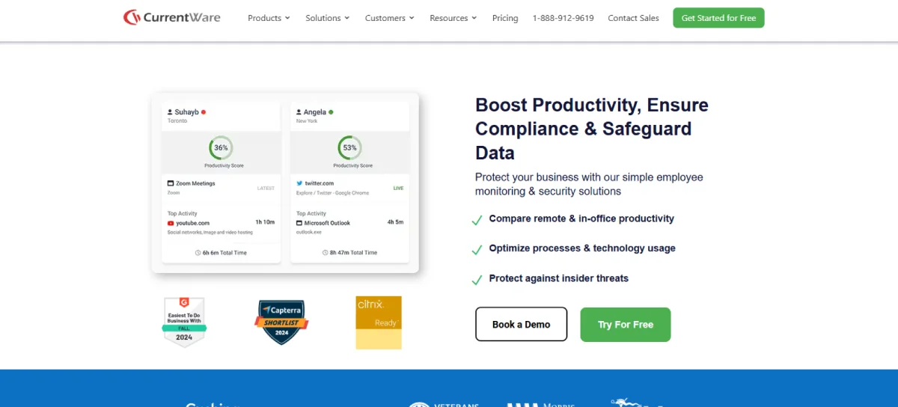This screenshot has width=898, height=407.
Task: Click 'Protect against insider threats' text
Action: click(559, 278)
